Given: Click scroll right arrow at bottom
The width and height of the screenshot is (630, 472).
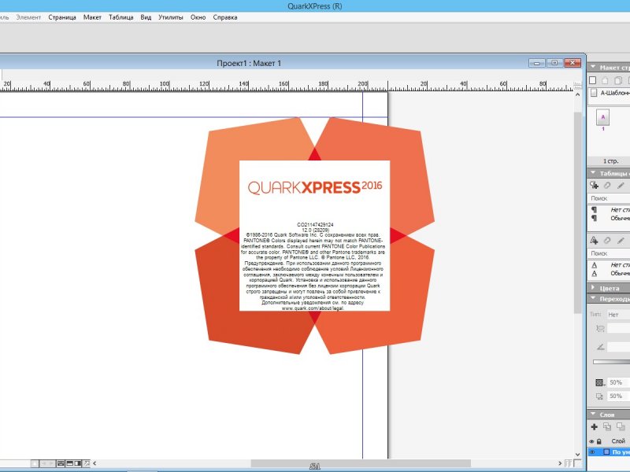Looking at the screenshot, I should (x=560, y=463).
